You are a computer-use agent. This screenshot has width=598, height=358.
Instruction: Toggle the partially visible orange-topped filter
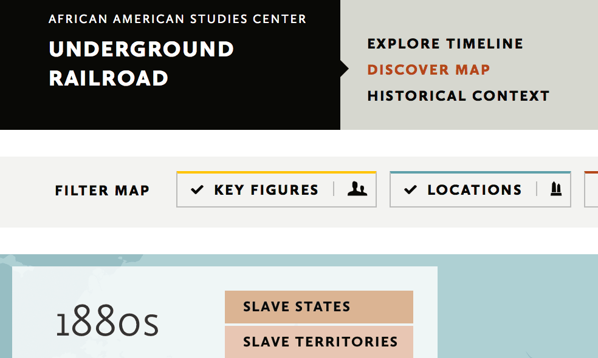(x=591, y=190)
